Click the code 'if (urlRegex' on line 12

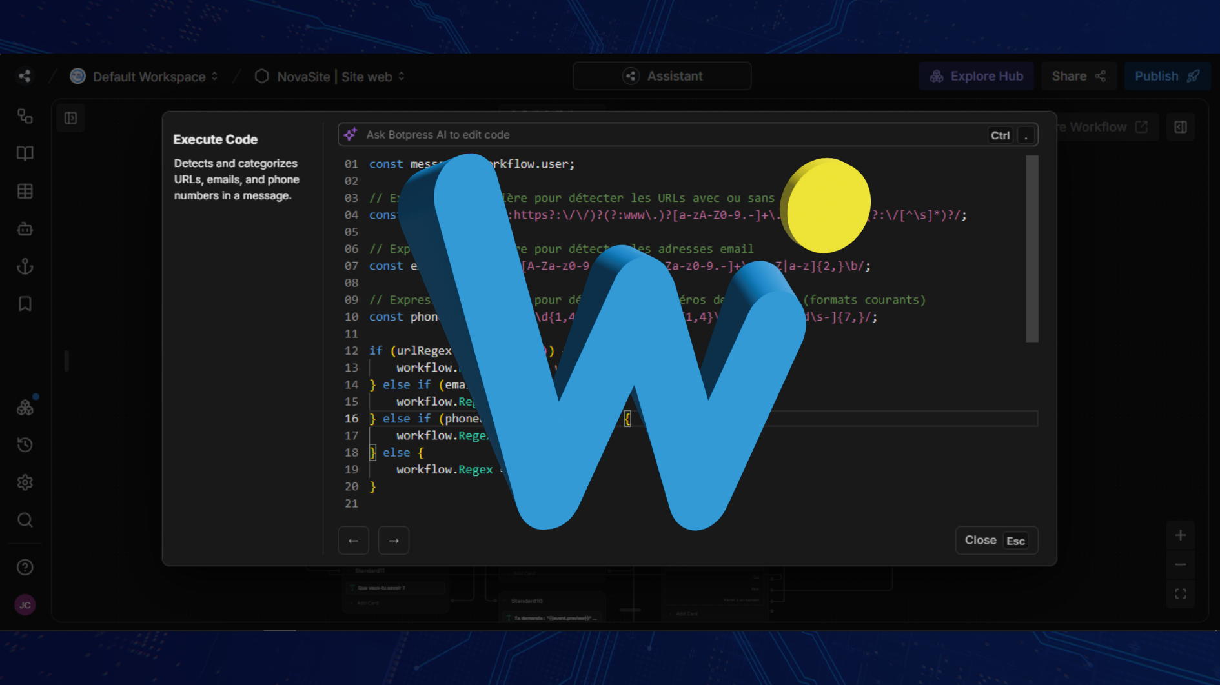pyautogui.click(x=411, y=351)
